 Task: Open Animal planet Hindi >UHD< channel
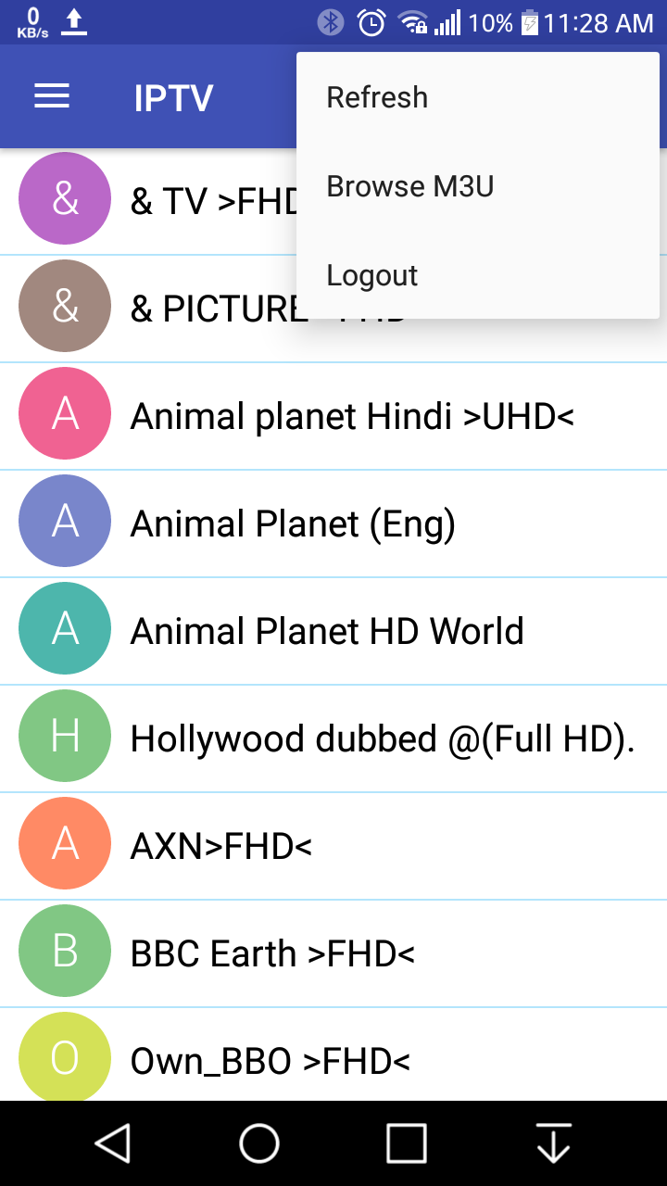click(x=333, y=416)
